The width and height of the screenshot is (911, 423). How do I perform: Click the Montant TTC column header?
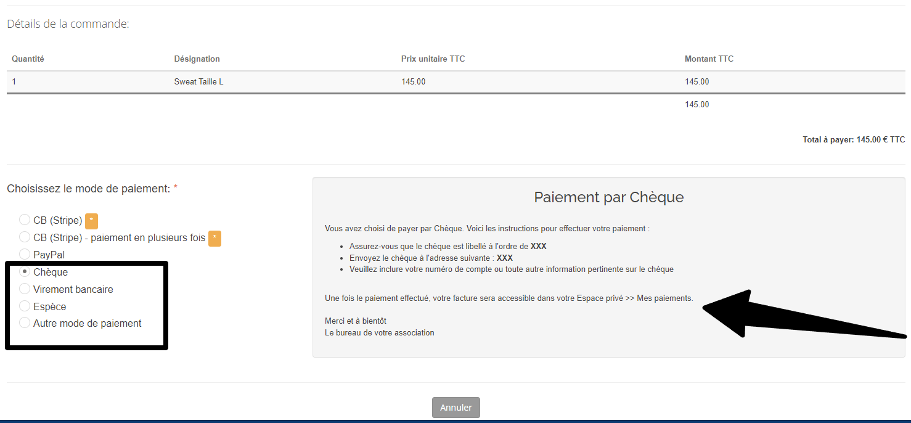point(709,59)
